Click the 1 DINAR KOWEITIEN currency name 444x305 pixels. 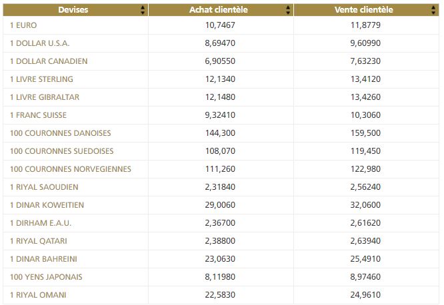[47, 205]
